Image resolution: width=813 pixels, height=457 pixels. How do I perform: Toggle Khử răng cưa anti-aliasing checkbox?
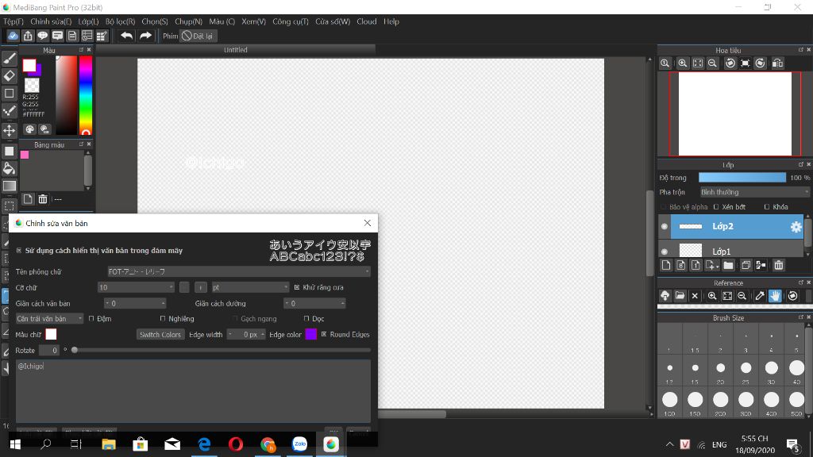click(297, 287)
